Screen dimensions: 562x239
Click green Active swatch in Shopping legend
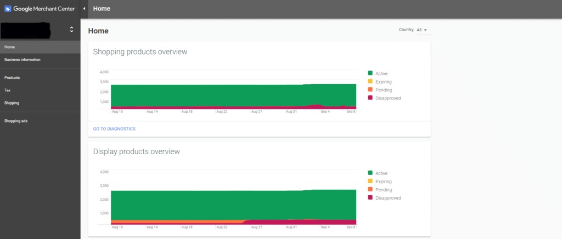pos(370,73)
